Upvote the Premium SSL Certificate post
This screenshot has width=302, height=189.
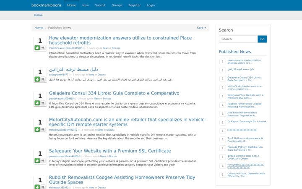[37, 160]
